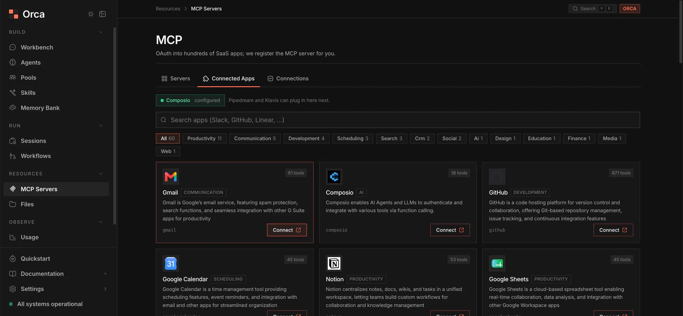Click the 871 tools badge on GitHub
The height and width of the screenshot is (316, 683).
point(621,173)
